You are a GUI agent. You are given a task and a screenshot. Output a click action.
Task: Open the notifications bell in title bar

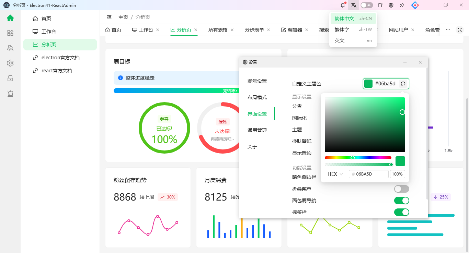coord(342,5)
